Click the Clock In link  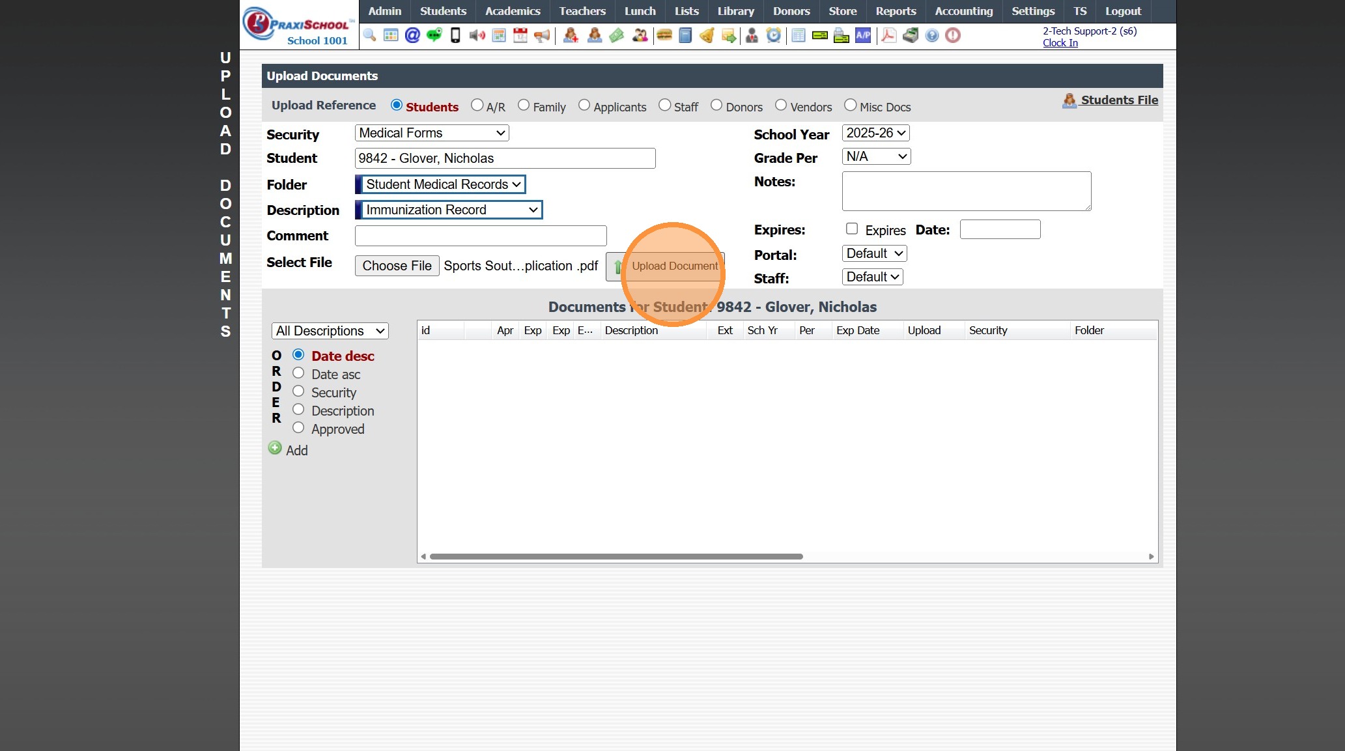point(1060,43)
